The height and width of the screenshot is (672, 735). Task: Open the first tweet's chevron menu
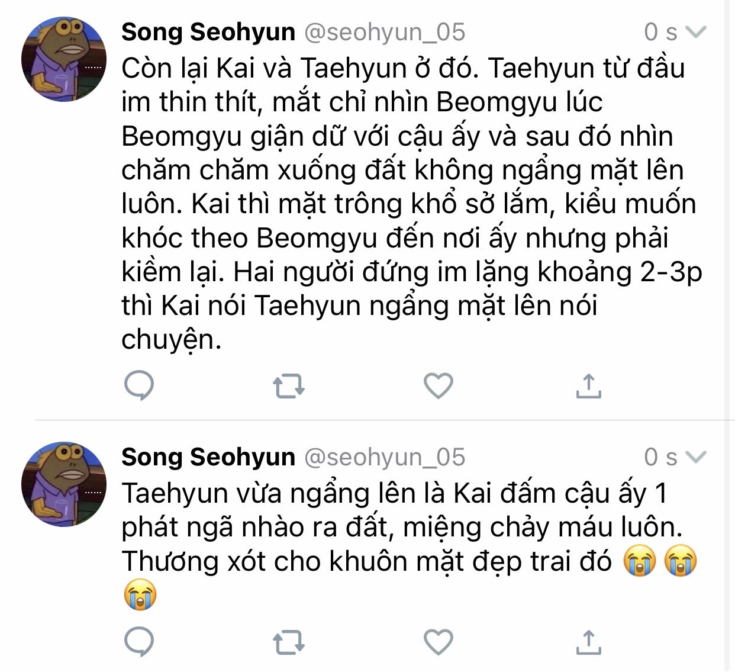(x=695, y=32)
